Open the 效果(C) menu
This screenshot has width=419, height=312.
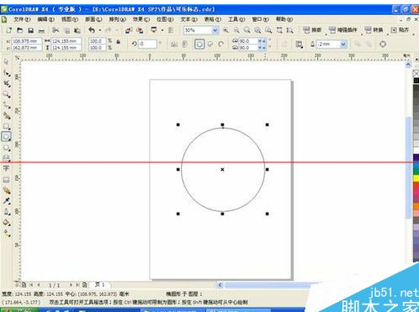141,19
